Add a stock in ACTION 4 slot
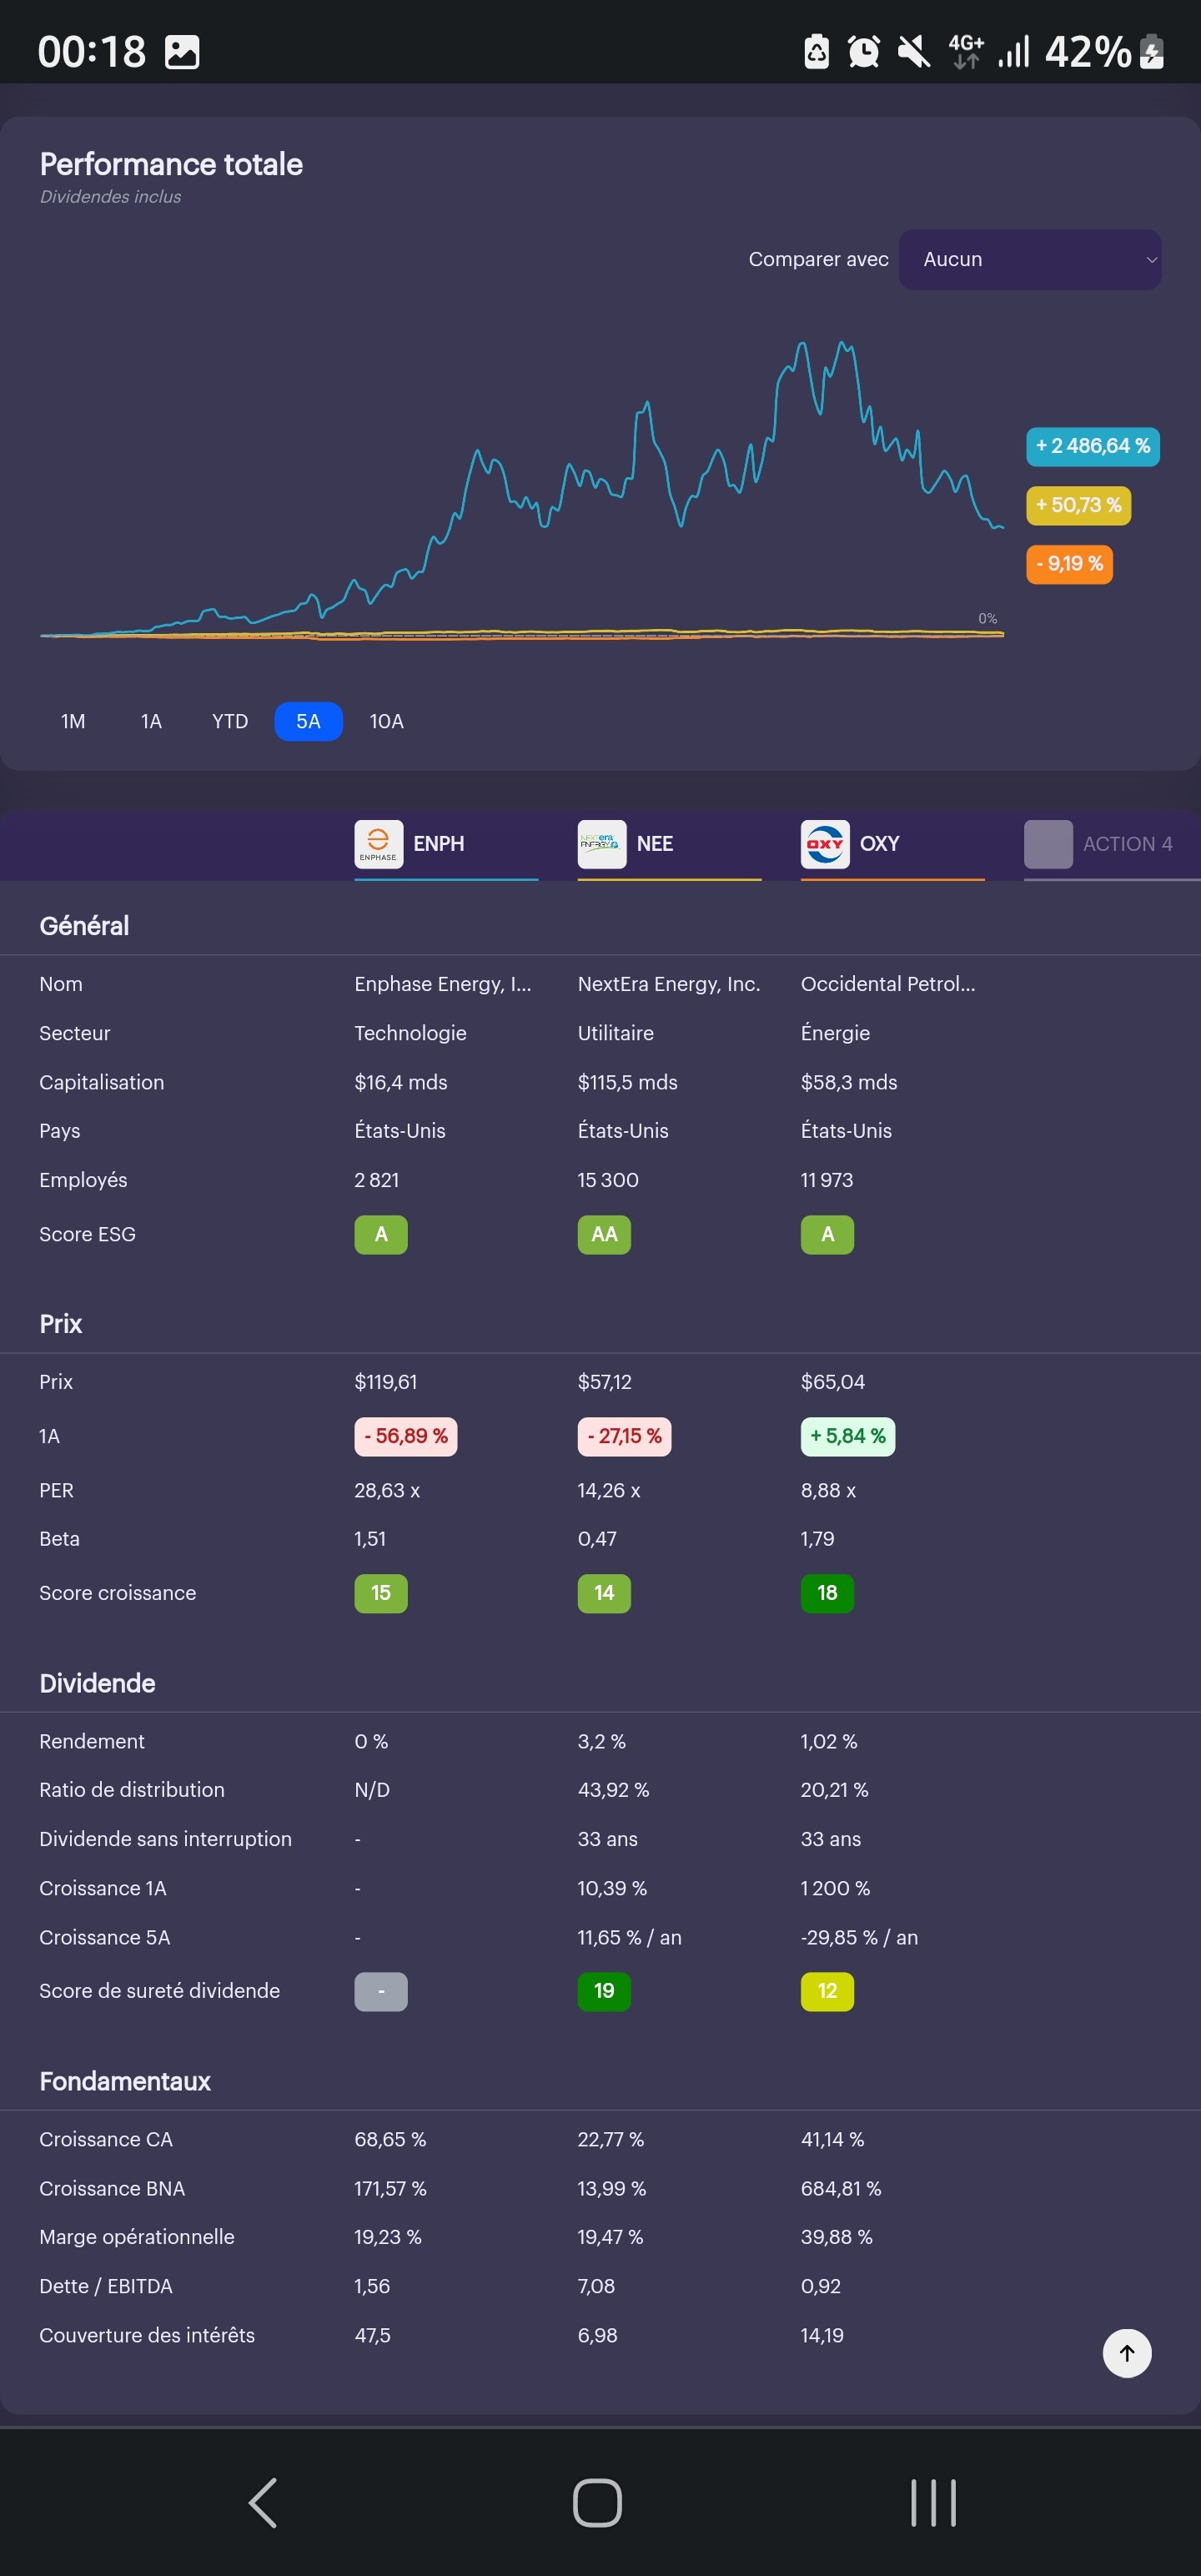1201x2576 pixels. coord(1110,844)
